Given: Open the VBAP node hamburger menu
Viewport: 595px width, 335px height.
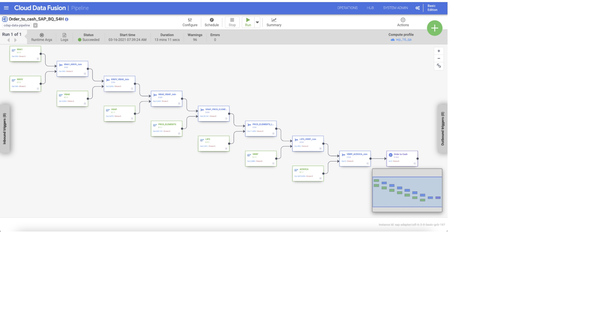Looking at the screenshot, I should coord(132,119).
